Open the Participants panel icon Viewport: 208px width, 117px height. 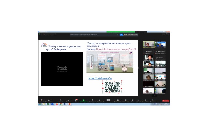click(68, 100)
